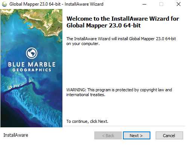Click the Blue Marble globe logo
This screenshot has height=148, width=191.
(x=32, y=53)
